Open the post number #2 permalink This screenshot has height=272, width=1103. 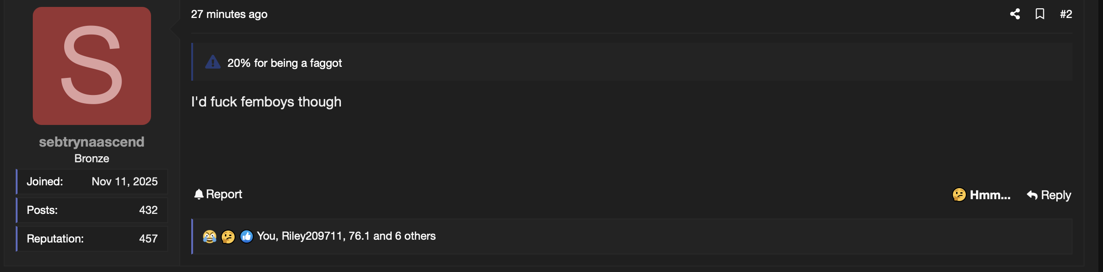pyautogui.click(x=1066, y=14)
